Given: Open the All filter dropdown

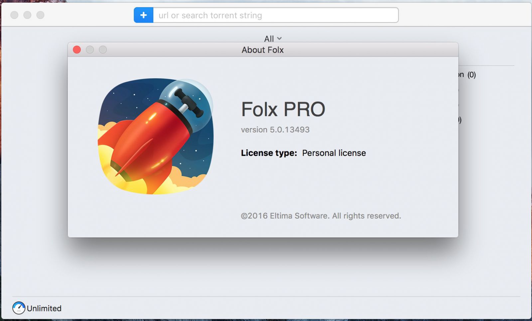Looking at the screenshot, I should (x=273, y=39).
